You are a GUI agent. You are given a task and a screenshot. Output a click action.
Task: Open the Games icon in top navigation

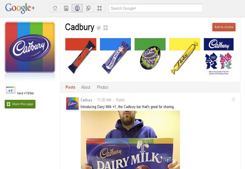pyautogui.click(x=99, y=8)
